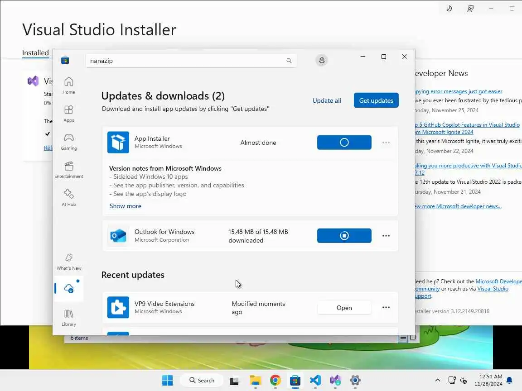The image size is (522, 391).
Task: Open VP9 Video Extensions
Action: [x=344, y=308]
